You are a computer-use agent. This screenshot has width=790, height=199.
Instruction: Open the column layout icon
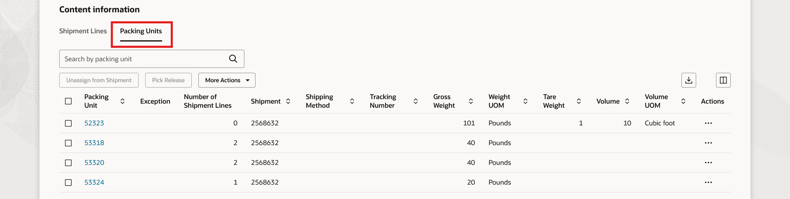click(x=723, y=80)
